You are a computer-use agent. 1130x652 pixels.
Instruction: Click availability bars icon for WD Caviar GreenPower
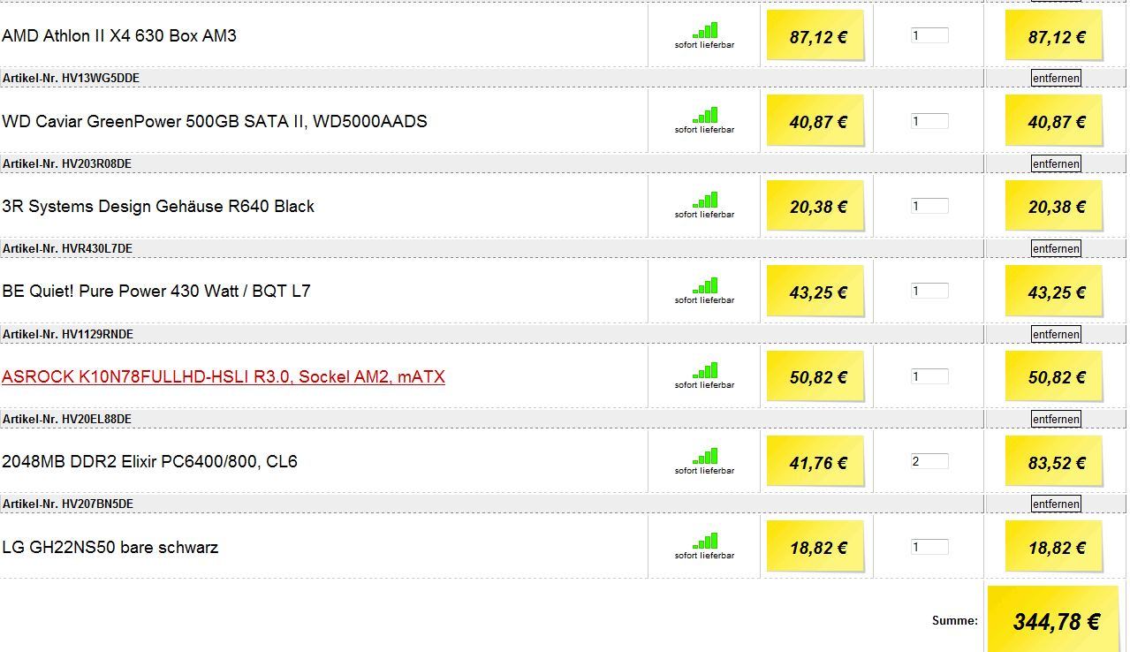(705, 116)
